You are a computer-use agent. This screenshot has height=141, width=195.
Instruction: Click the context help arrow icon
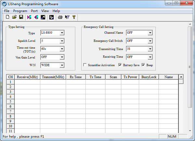tap(67, 17)
